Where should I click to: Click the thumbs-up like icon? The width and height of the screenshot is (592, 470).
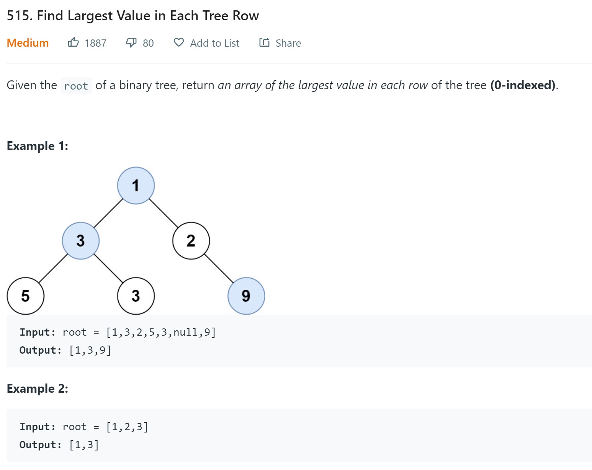tap(73, 42)
